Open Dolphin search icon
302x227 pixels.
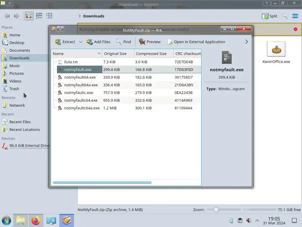coord(285,16)
